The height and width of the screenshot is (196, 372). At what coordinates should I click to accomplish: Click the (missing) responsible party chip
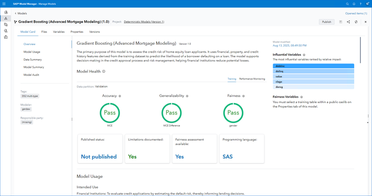click(x=27, y=122)
